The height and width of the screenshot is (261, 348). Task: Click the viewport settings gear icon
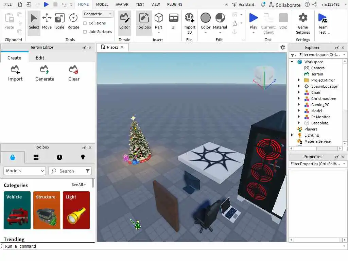click(282, 47)
